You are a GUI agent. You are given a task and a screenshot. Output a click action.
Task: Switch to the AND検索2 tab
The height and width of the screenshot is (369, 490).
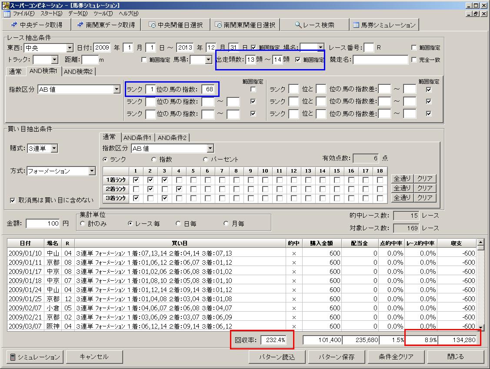click(78, 72)
